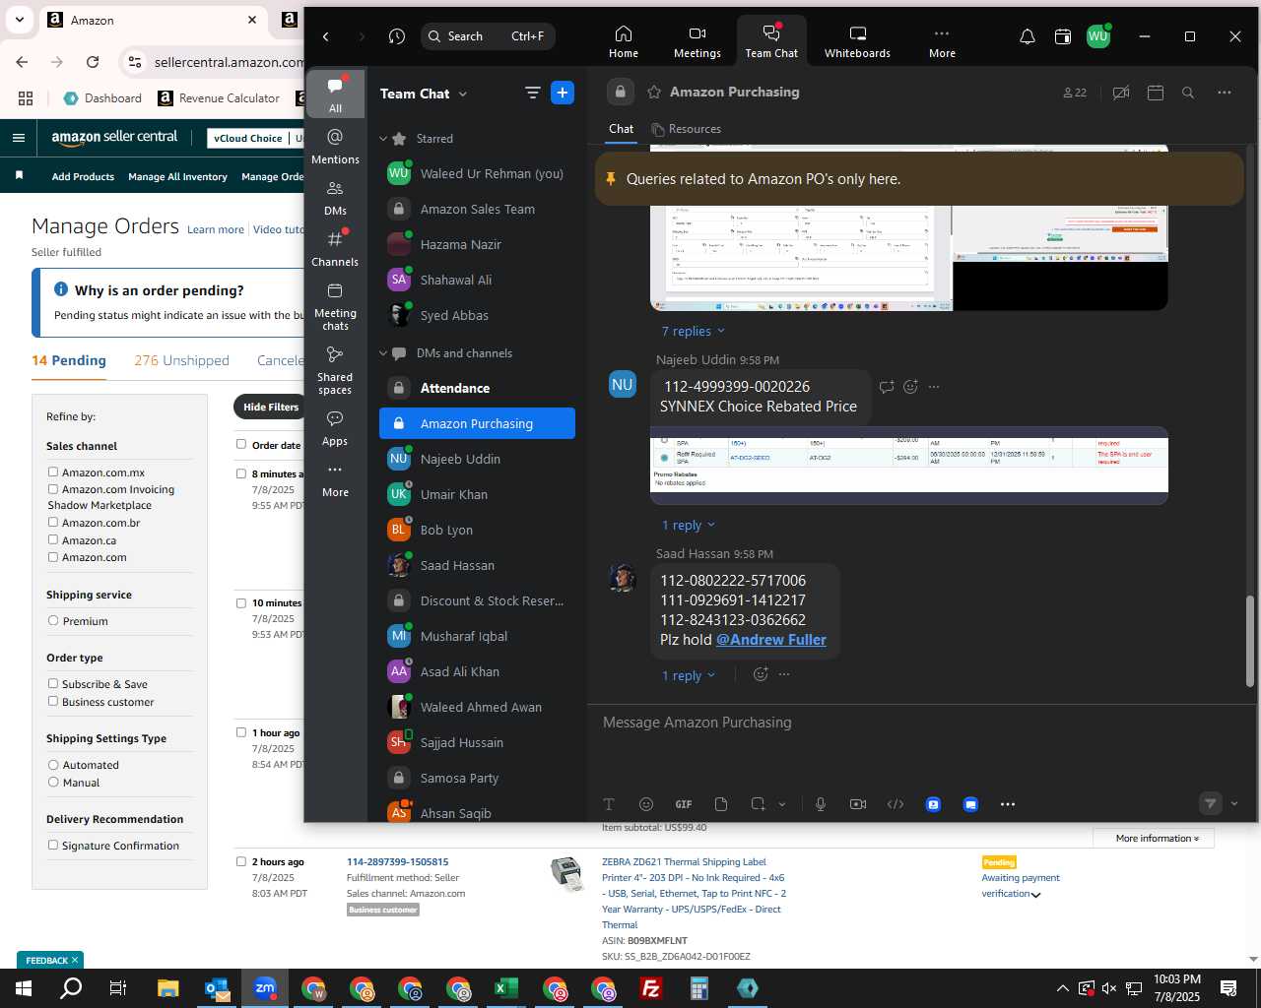Open Najeeb Uddin's screenshot thumbnail
Image resolution: width=1261 pixels, height=1008 pixels.
[x=909, y=466]
